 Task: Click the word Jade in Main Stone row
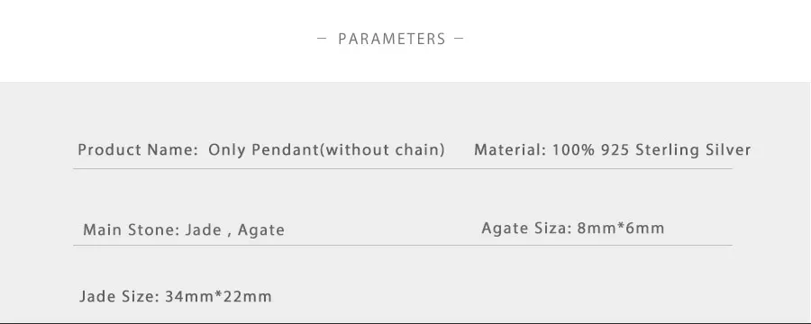204,229
